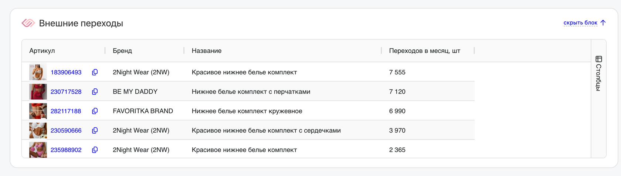Click the Бренд column header
The height and width of the screenshot is (176, 621).
[122, 51]
